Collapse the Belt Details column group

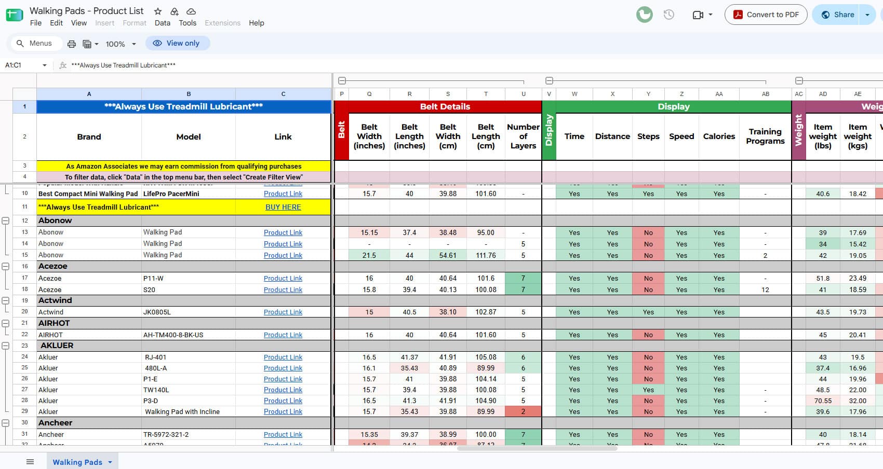coord(342,80)
